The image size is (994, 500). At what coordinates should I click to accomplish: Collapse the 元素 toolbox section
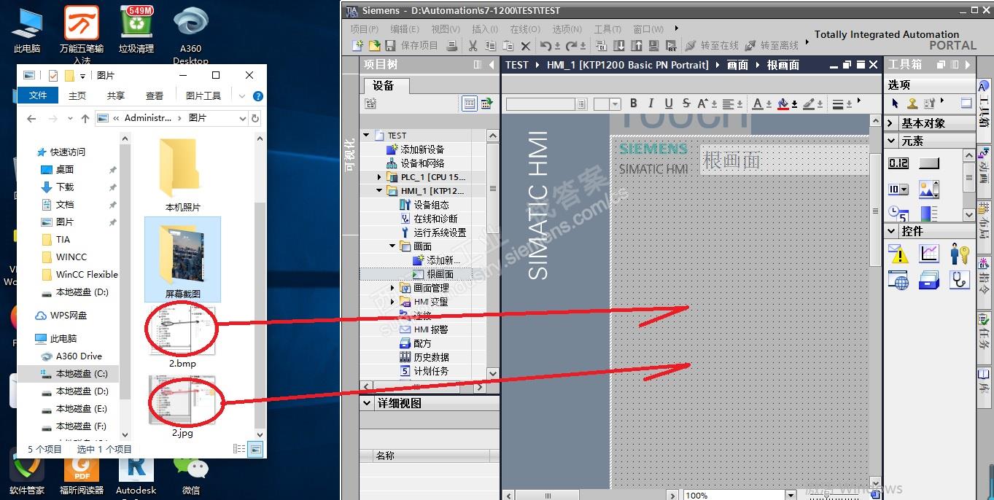tap(891, 141)
